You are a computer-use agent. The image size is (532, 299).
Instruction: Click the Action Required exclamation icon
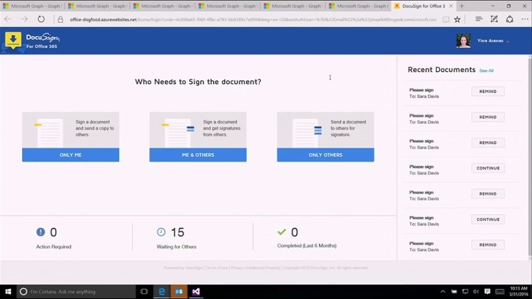point(40,232)
